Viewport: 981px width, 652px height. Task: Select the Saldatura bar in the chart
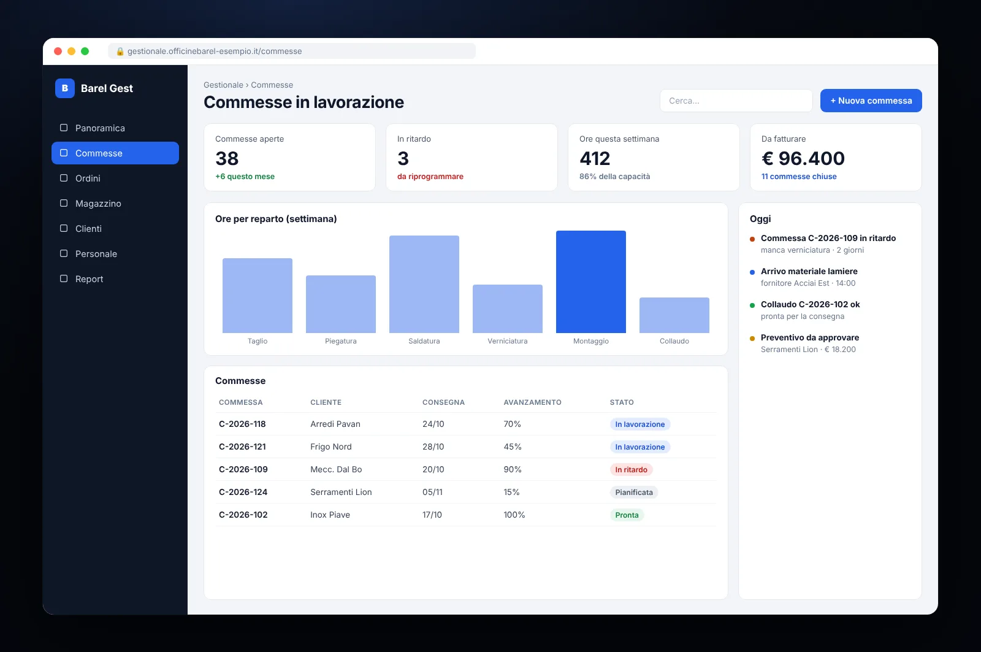click(424, 284)
